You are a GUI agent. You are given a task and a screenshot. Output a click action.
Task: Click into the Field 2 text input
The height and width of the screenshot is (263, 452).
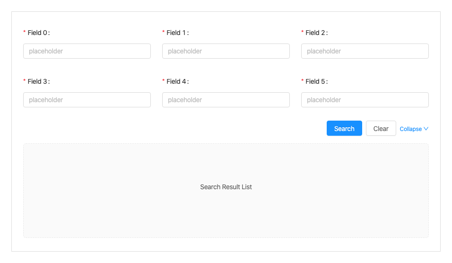point(365,51)
